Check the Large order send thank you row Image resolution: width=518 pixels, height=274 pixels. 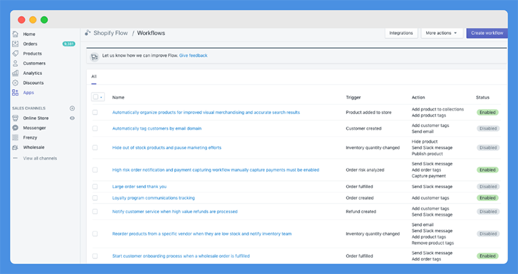[95, 186]
